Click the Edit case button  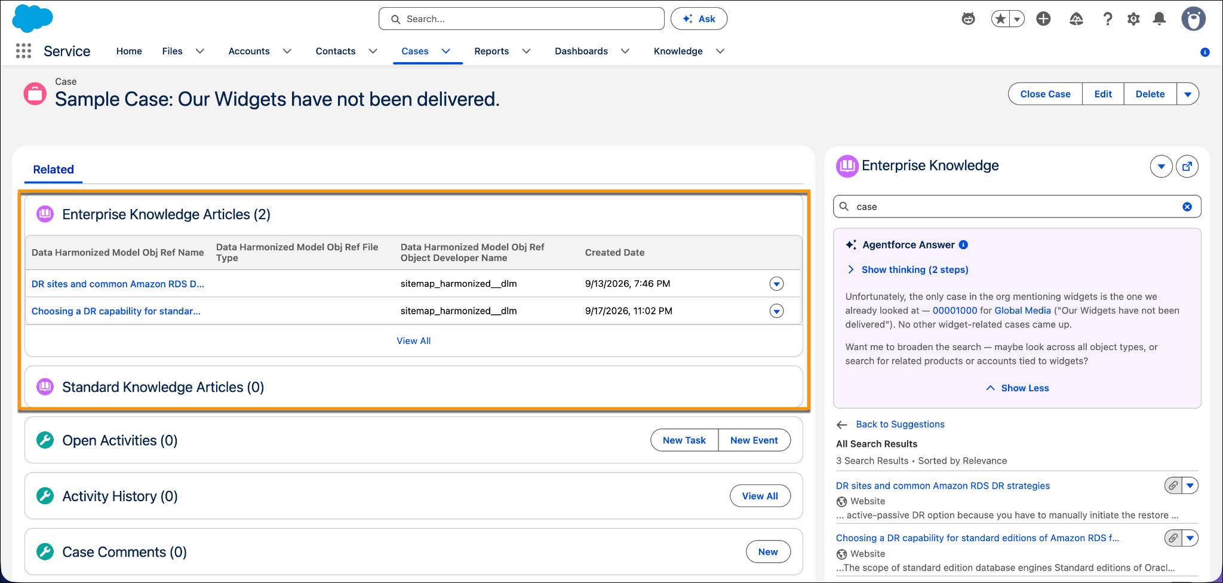tap(1103, 94)
